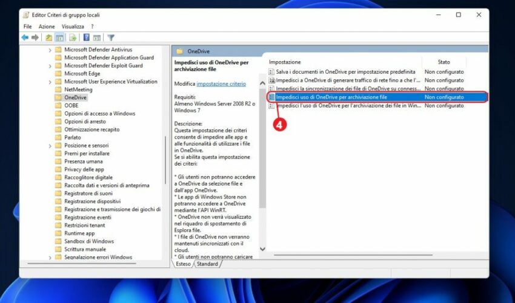Expand Microsoft User Experience Virtualization node
Image resolution: width=515 pixels, height=303 pixels.
click(x=50, y=82)
